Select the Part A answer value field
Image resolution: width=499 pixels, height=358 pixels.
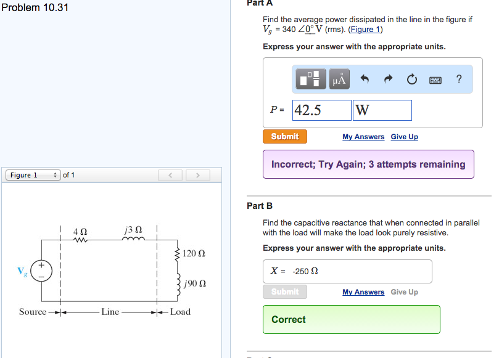point(321,109)
